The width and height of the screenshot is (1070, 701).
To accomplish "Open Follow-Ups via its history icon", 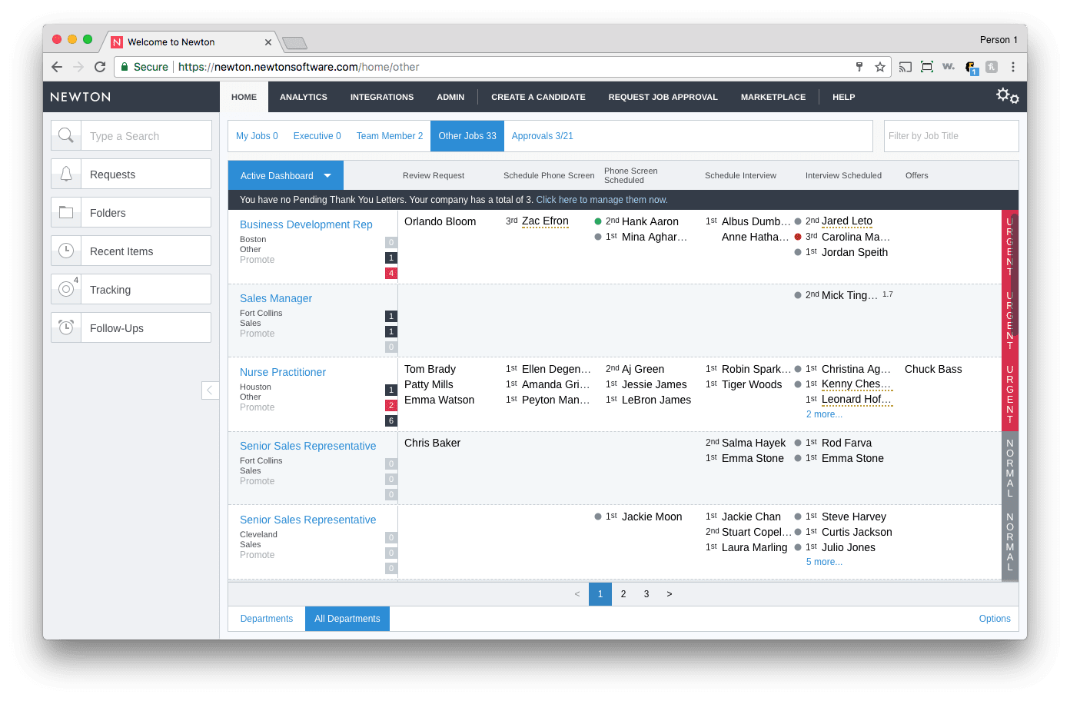I will 65,327.
